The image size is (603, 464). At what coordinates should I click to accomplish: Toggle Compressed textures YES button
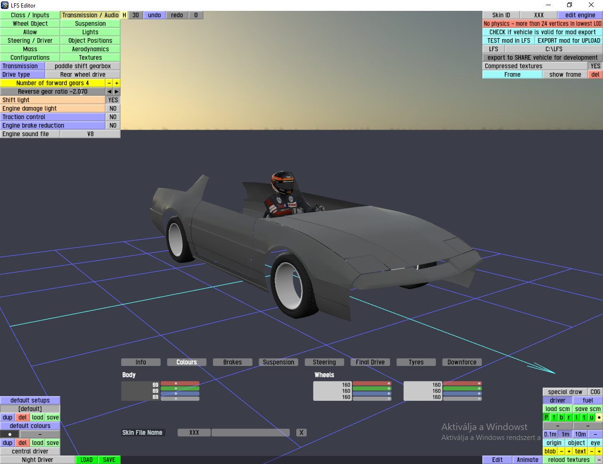tap(595, 66)
